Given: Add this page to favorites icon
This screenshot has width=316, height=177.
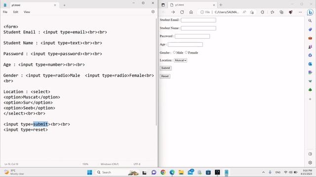Looking at the screenshot, I should click(x=252, y=12).
